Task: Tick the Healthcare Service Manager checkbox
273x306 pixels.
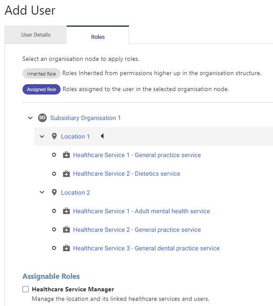Action: click(26, 289)
